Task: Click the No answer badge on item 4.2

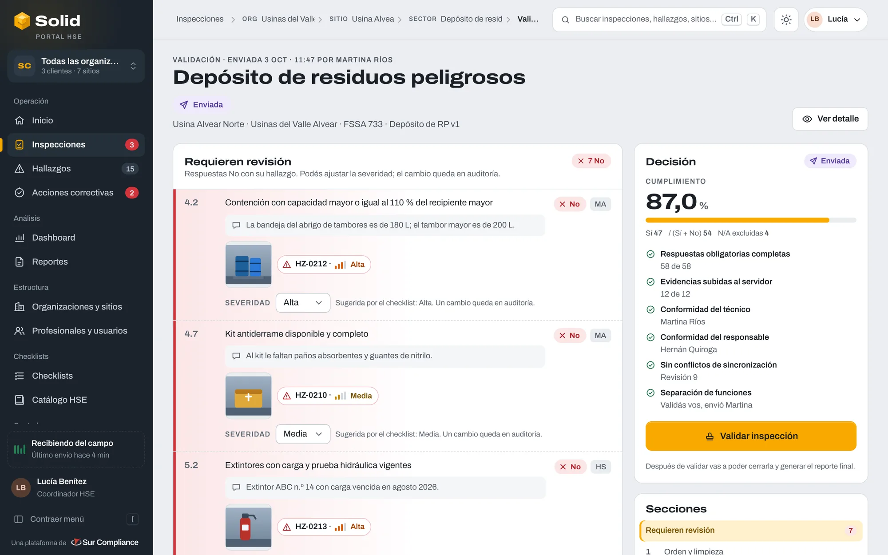Action: click(x=570, y=204)
